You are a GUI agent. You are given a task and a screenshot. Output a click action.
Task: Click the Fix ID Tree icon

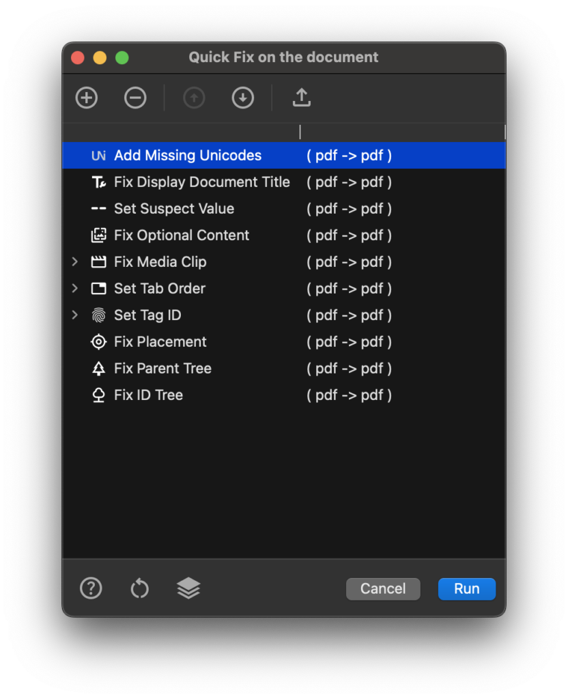click(x=98, y=395)
